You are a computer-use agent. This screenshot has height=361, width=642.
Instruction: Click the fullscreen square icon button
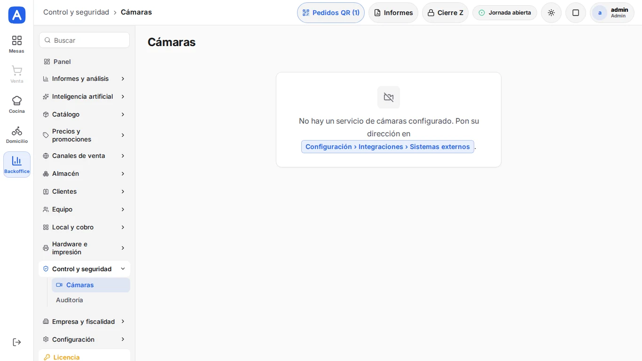[x=576, y=13]
